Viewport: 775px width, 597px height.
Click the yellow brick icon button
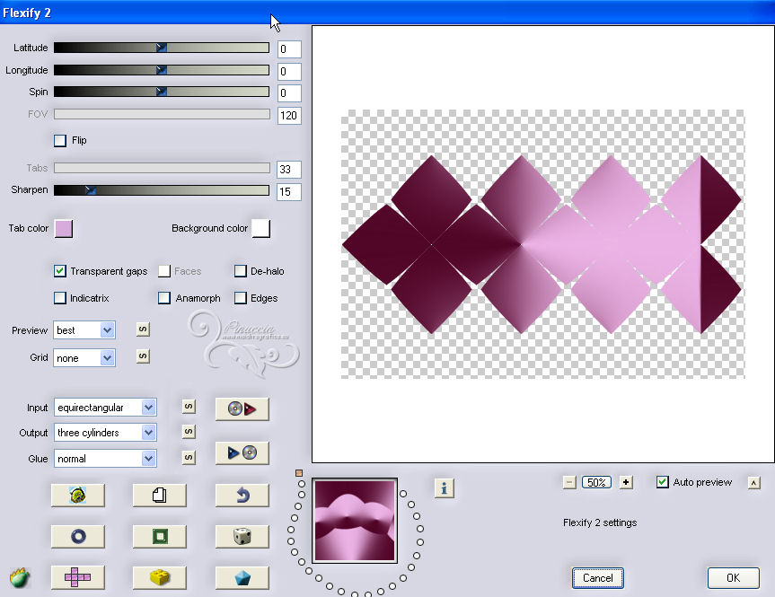[160, 577]
